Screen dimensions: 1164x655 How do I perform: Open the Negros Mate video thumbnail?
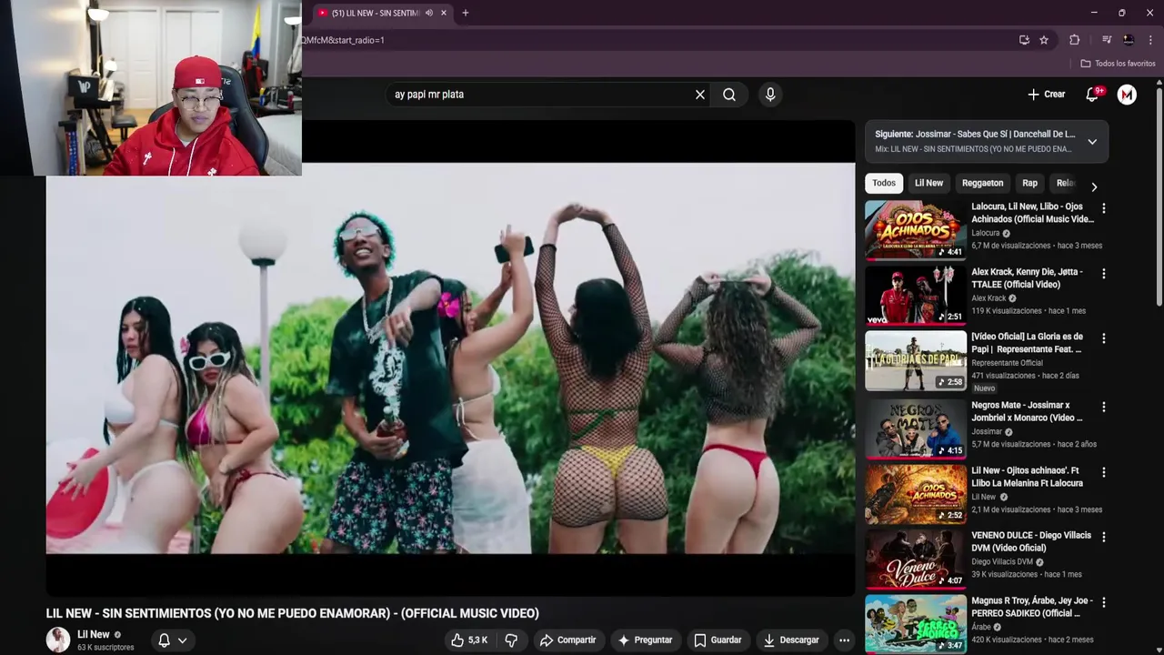tap(916, 428)
